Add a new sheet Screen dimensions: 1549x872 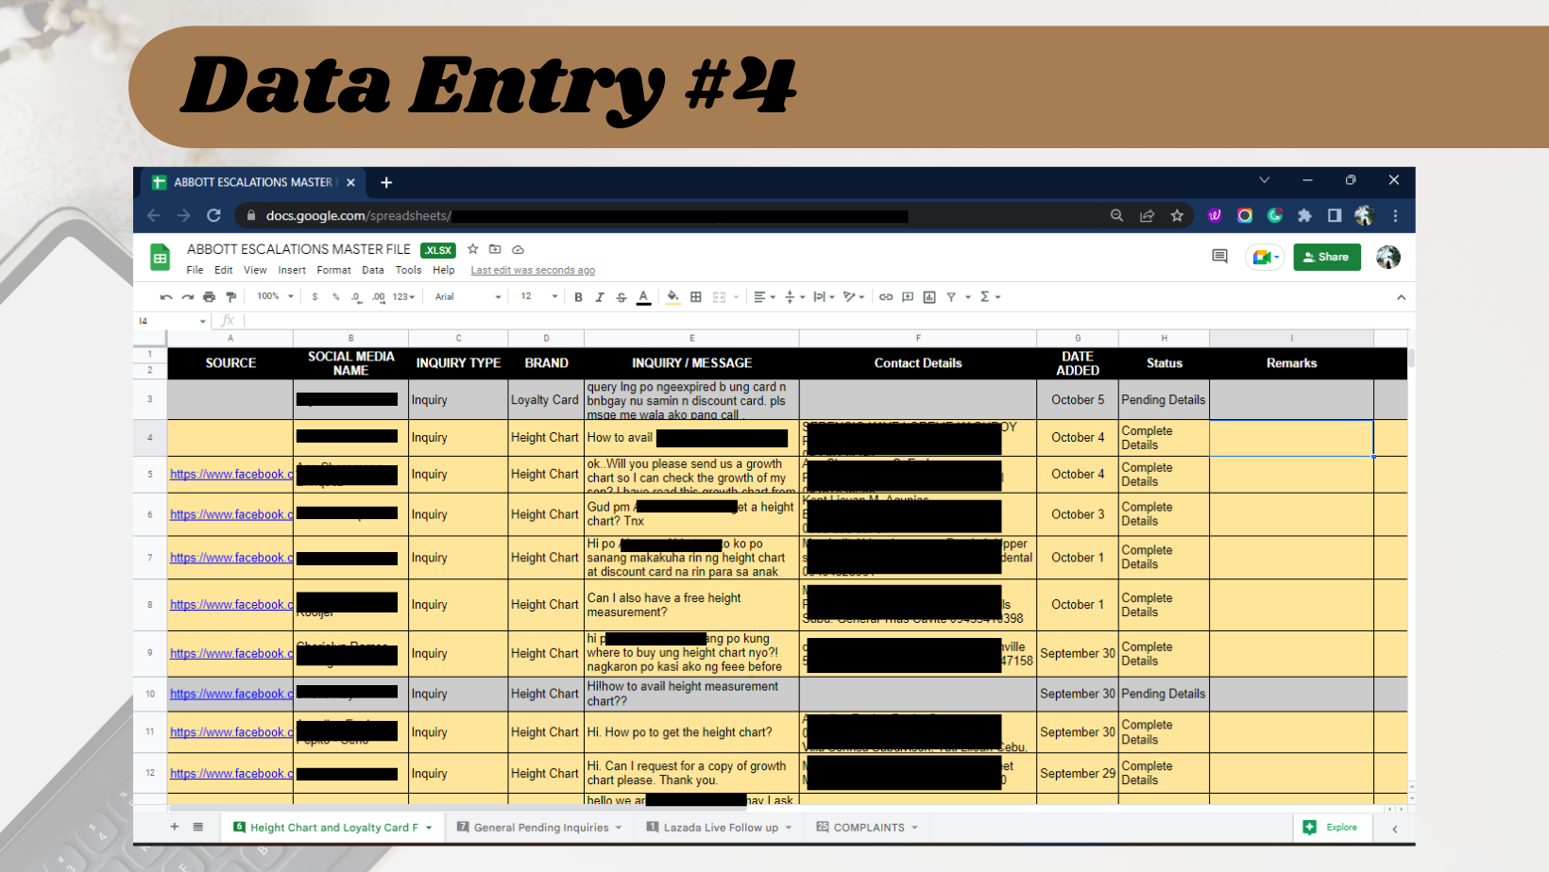(175, 827)
